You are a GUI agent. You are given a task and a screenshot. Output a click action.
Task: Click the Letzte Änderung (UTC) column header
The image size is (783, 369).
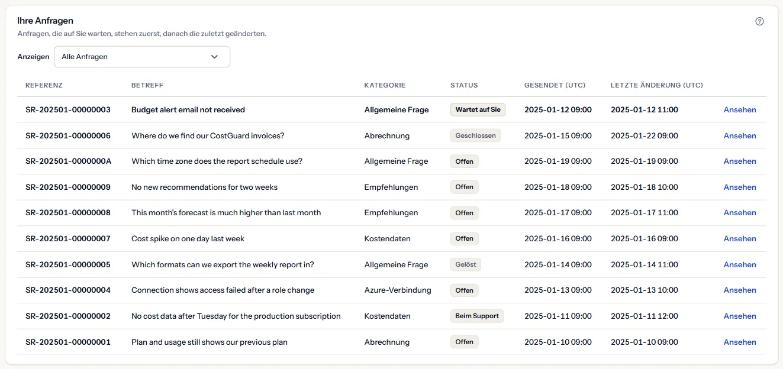(657, 85)
